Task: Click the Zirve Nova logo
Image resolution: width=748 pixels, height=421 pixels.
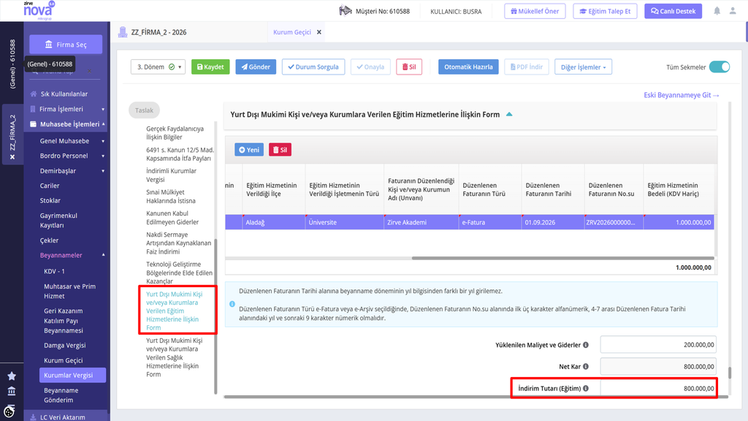Action: tap(39, 10)
